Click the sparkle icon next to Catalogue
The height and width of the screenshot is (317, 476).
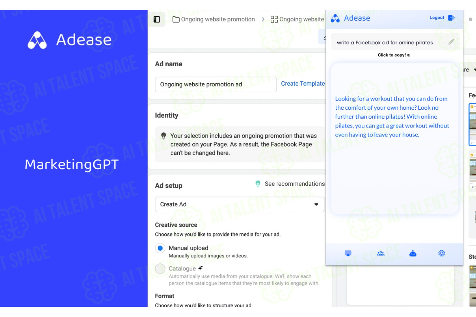(200, 268)
